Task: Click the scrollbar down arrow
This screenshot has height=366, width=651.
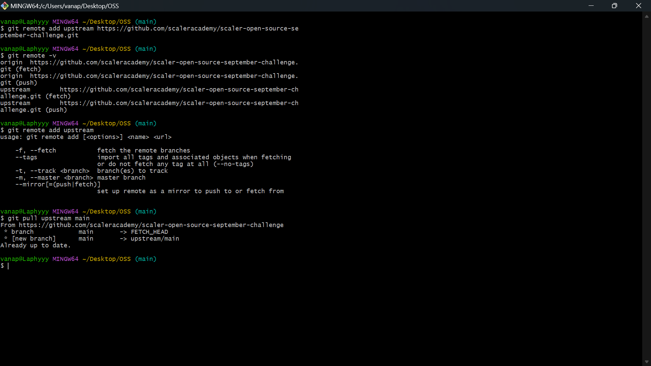Action: coord(646,361)
